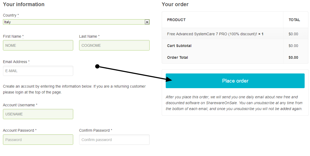Click the Your order heading
Screen dimensions: 310x156
[x=175, y=5]
